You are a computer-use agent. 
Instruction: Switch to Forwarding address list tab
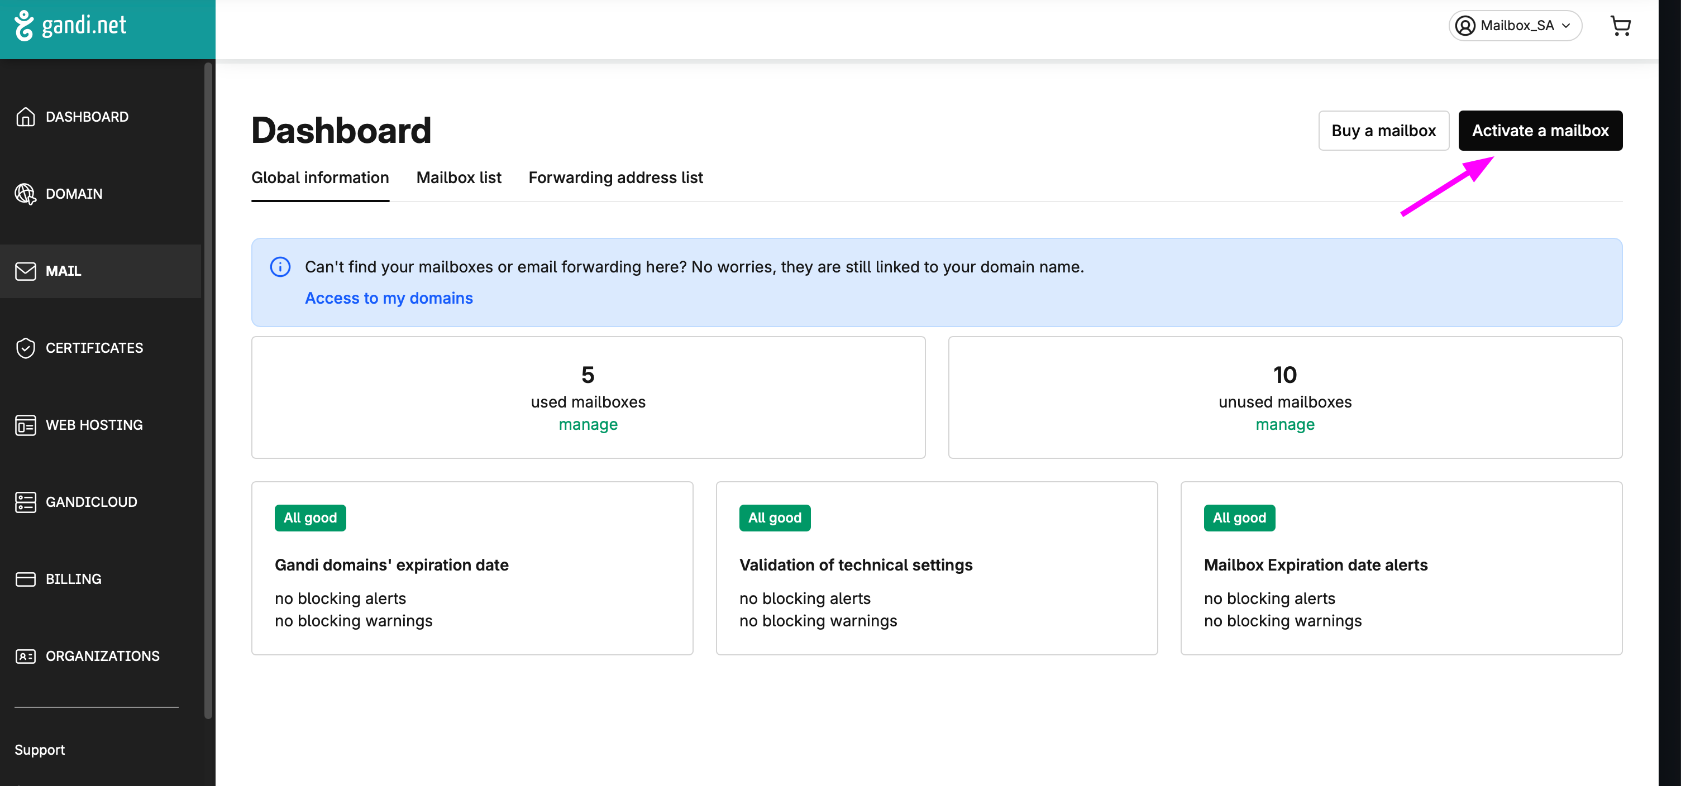[x=615, y=178]
